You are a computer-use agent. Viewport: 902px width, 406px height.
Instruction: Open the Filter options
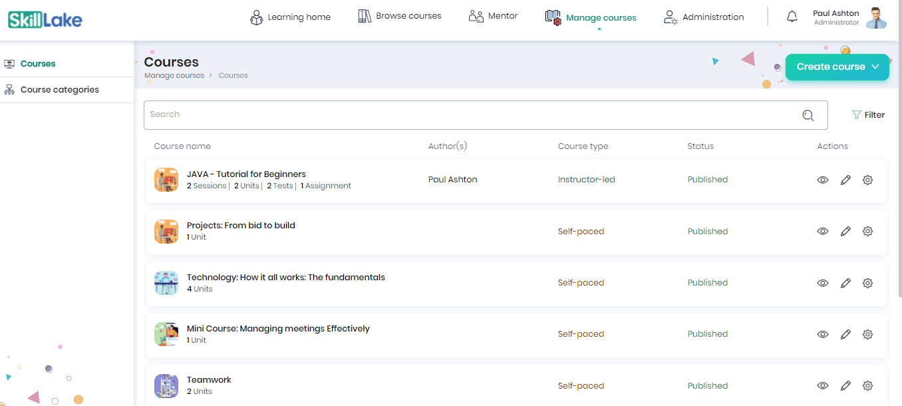tap(868, 115)
